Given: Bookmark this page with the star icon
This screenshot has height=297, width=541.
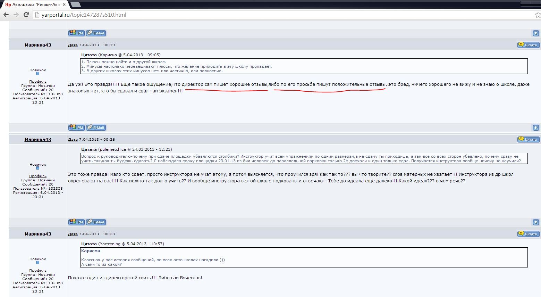Looking at the screenshot, I should [538, 15].
